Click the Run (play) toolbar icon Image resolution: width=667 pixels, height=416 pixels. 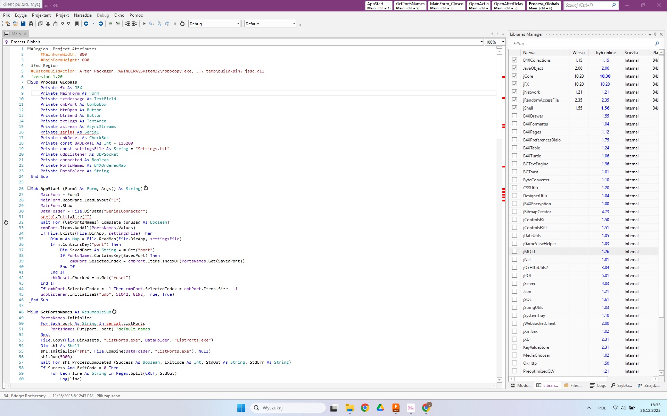click(x=144, y=24)
